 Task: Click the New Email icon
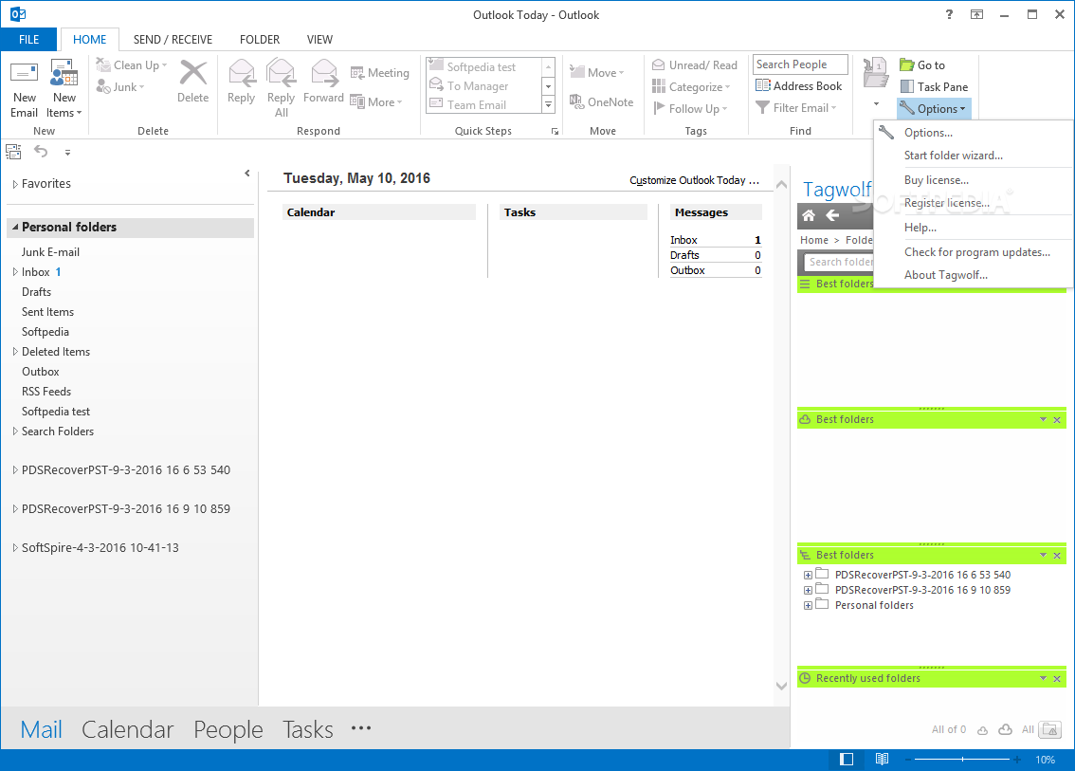(x=24, y=74)
